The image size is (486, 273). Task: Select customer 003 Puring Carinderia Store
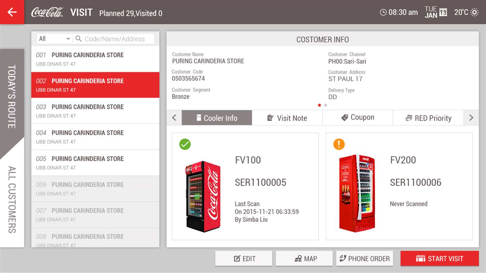pos(95,111)
